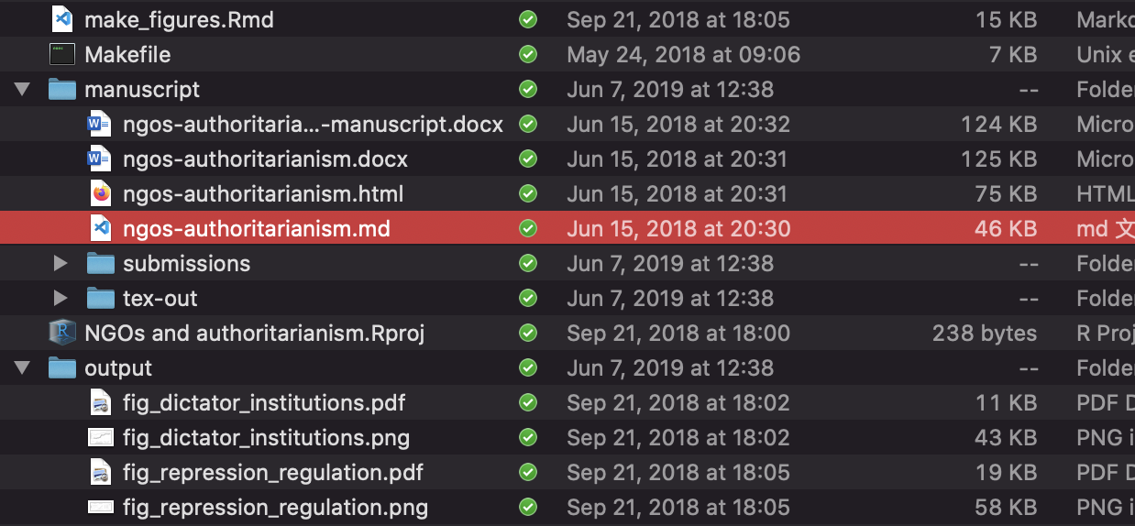Expand the tex-out folder
The height and width of the screenshot is (526, 1135).
pyautogui.click(x=61, y=298)
